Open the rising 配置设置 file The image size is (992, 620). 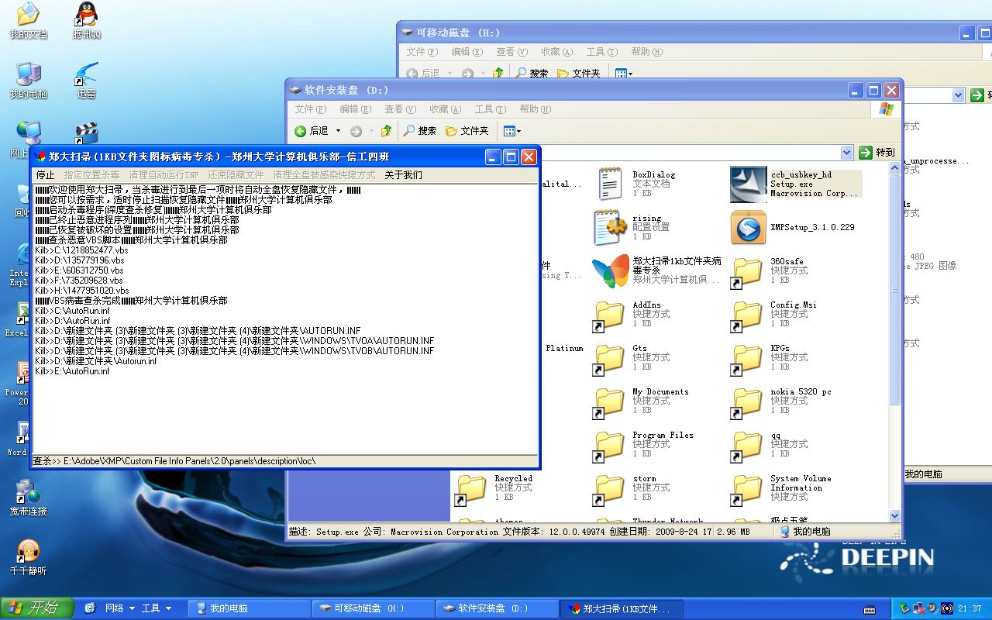610,228
